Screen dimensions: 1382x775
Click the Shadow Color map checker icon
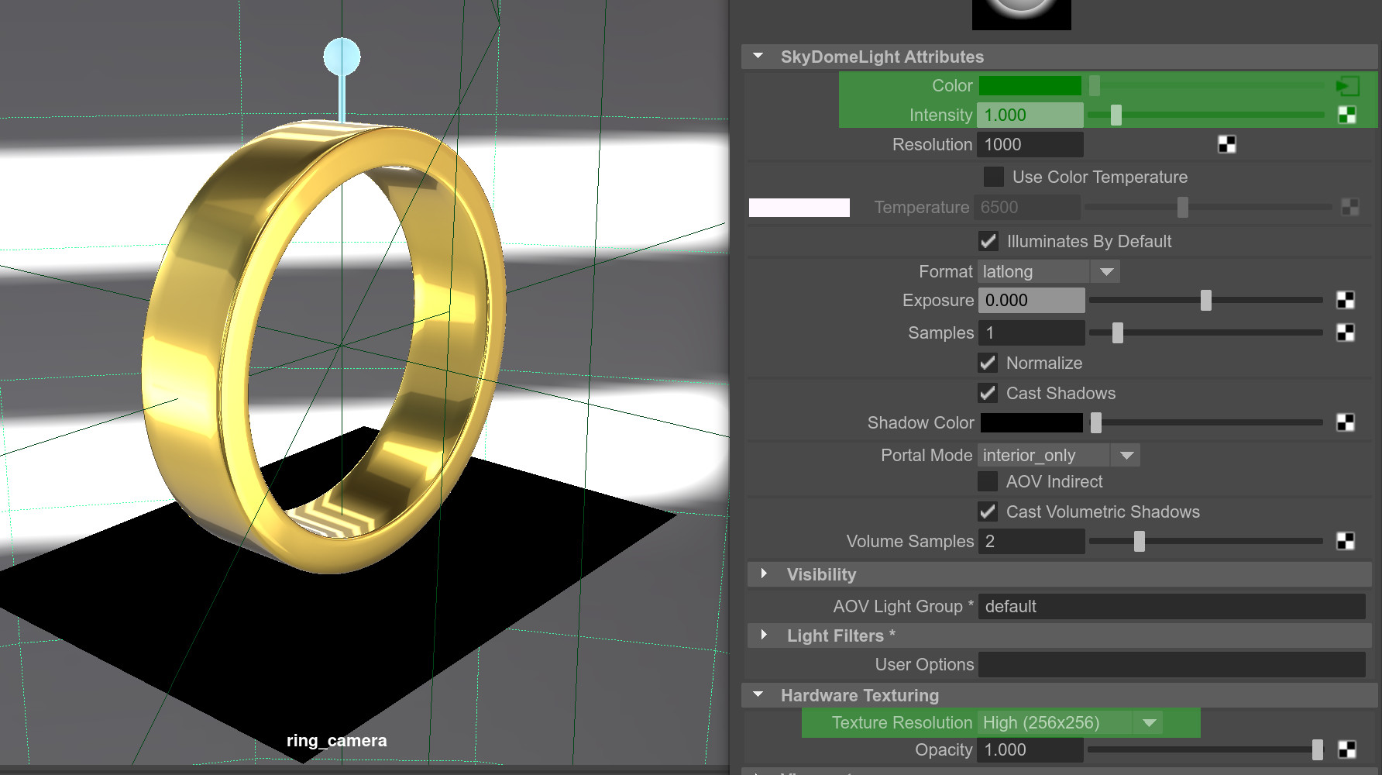pos(1346,422)
